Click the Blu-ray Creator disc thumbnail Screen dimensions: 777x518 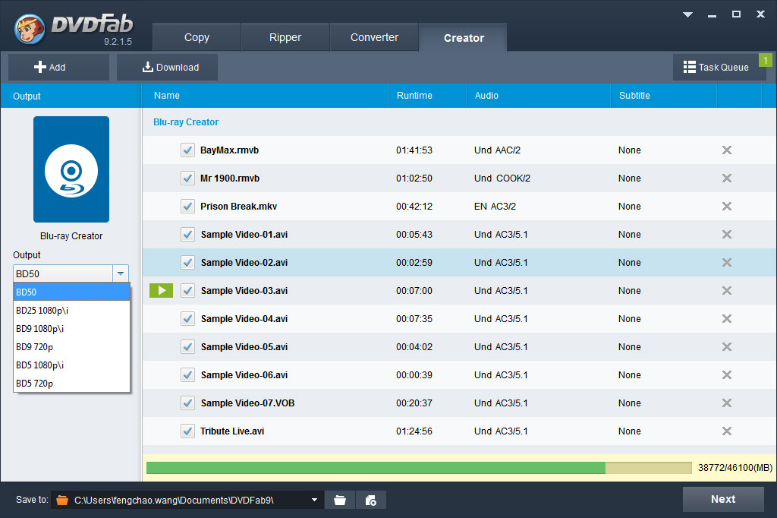[71, 169]
